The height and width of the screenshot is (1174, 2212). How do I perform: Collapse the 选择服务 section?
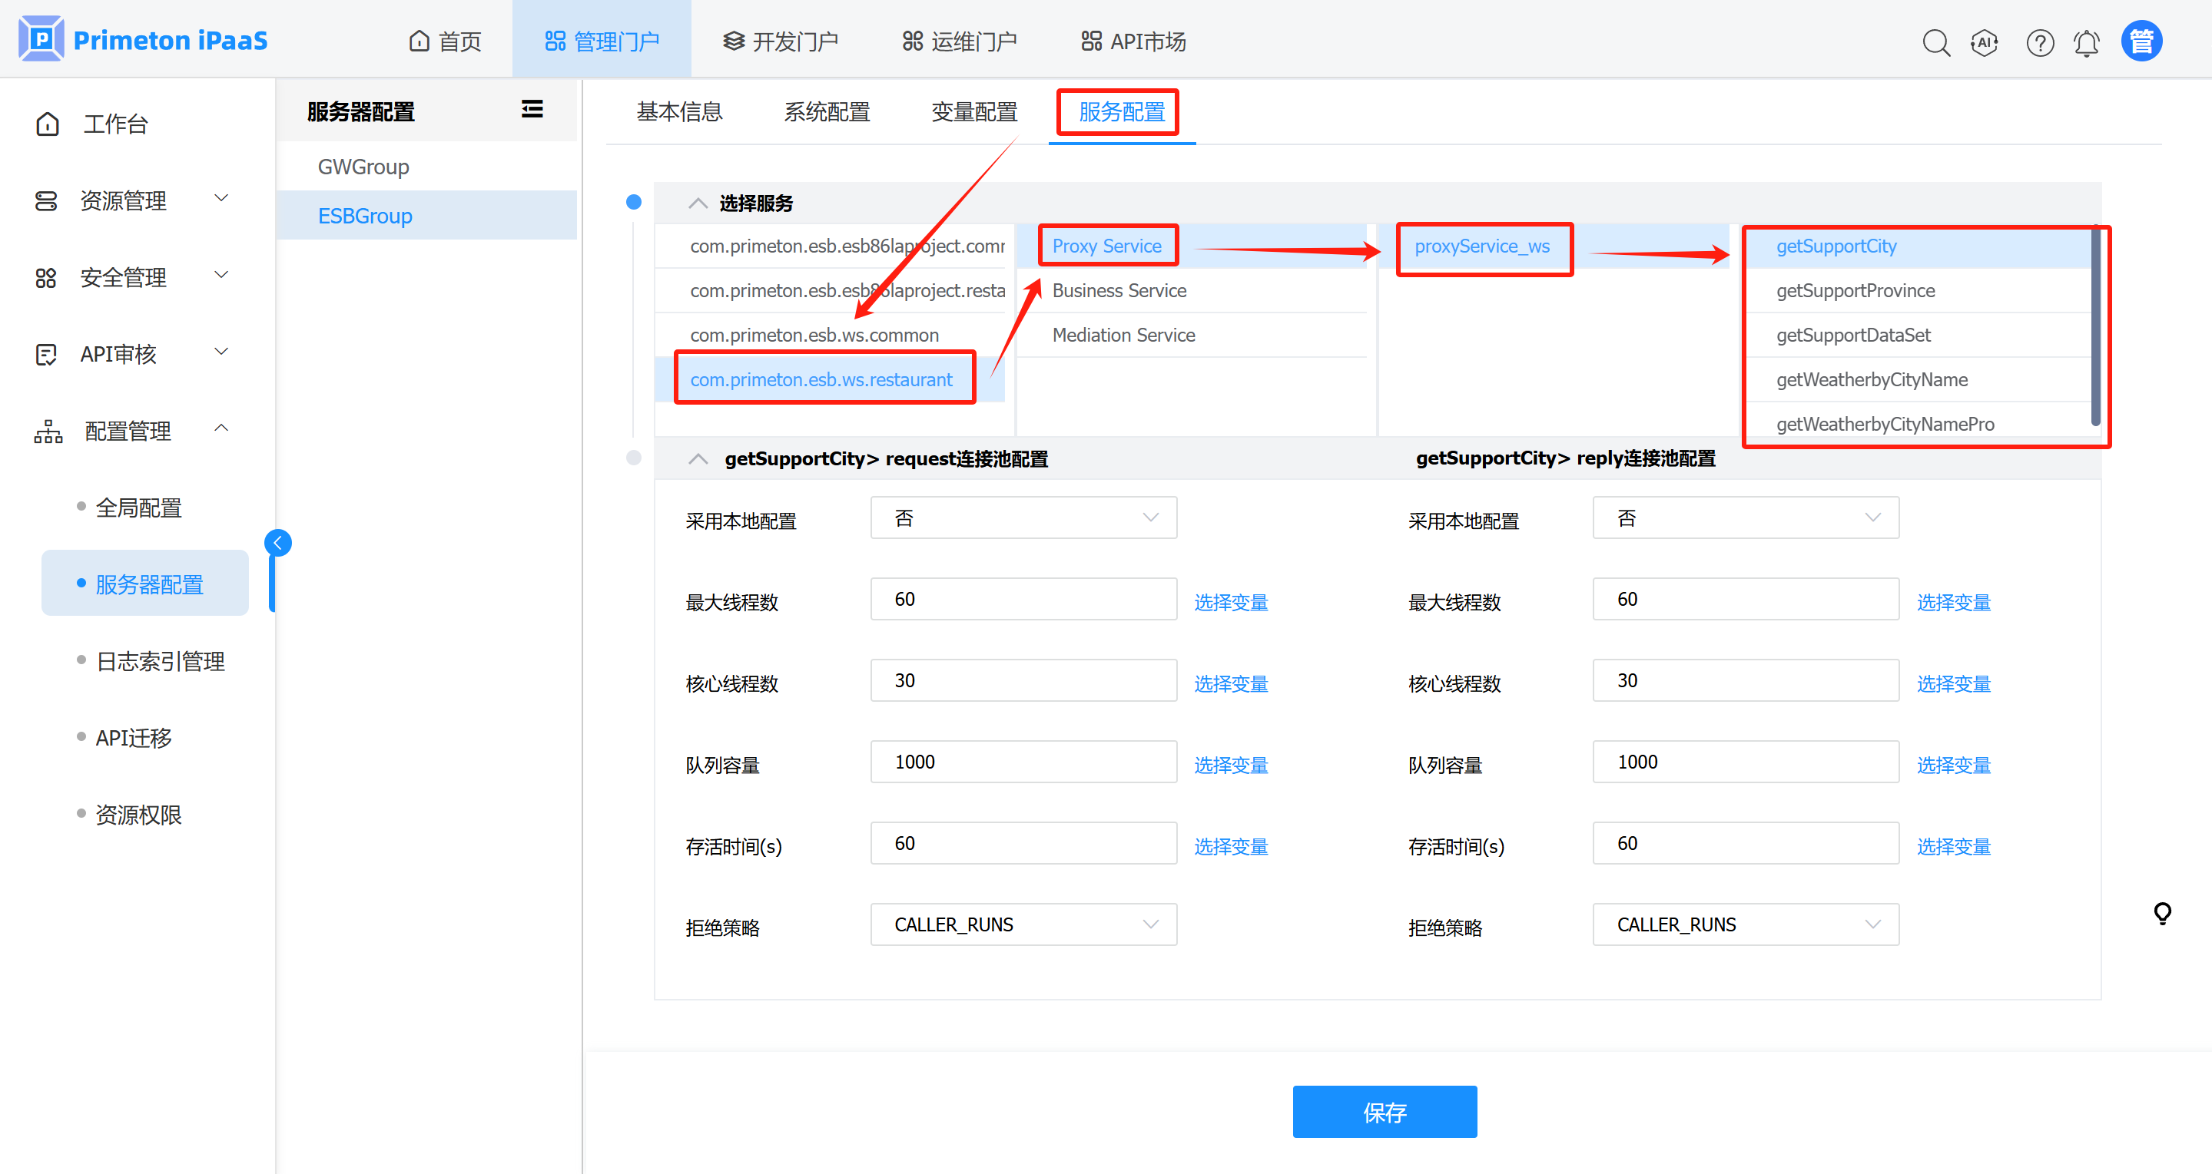click(x=698, y=203)
